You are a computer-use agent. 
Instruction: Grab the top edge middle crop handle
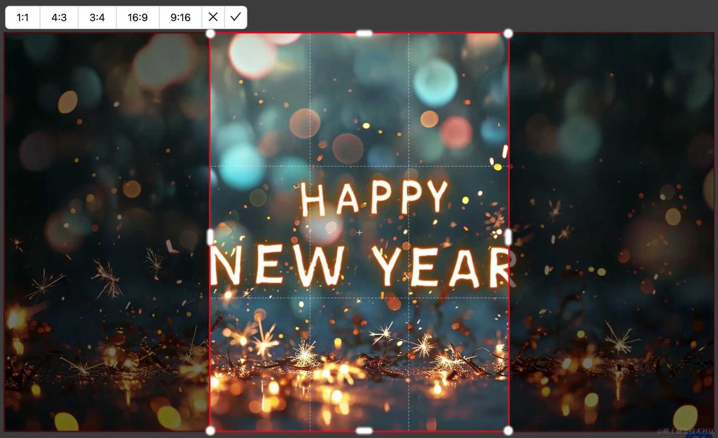pyautogui.click(x=364, y=33)
